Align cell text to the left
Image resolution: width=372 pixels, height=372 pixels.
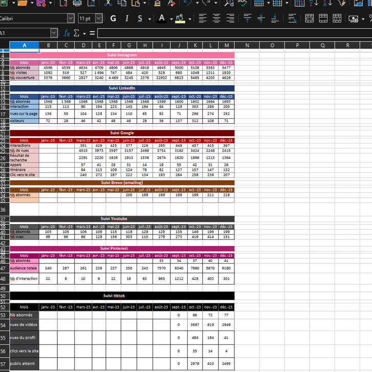(x=203, y=18)
